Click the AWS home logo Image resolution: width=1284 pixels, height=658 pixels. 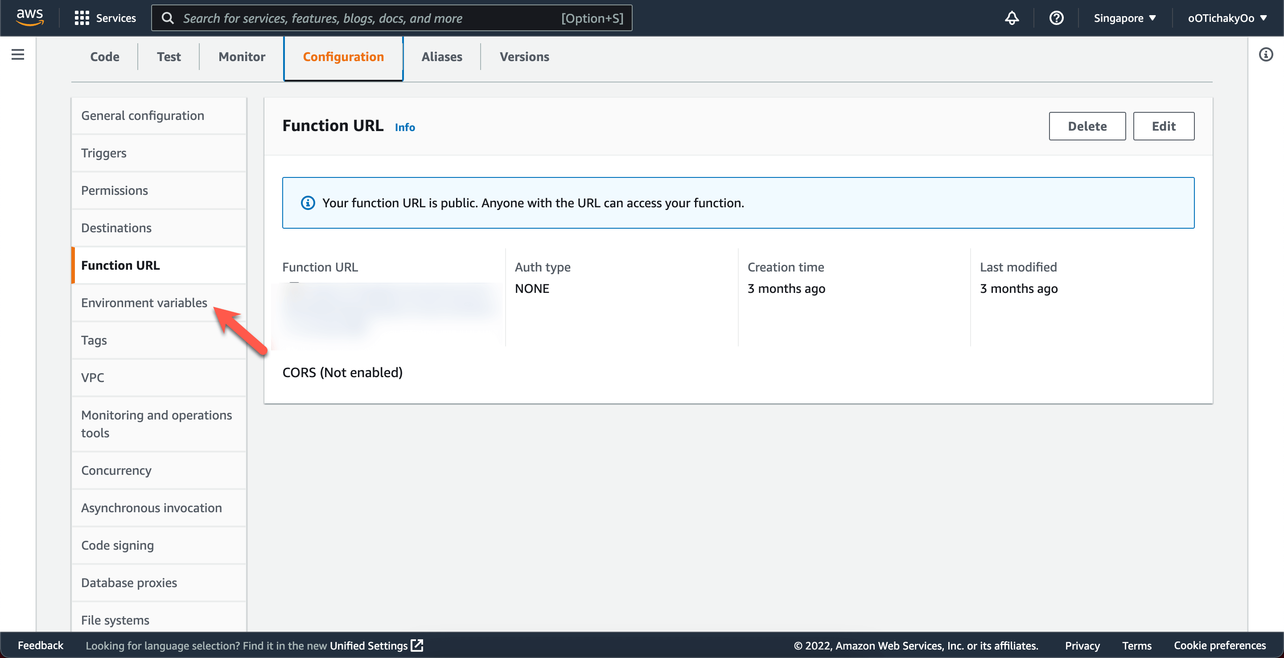pos(29,17)
